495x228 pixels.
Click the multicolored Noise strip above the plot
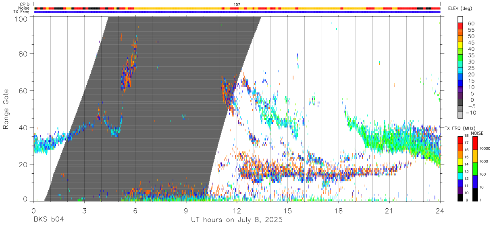(237, 8)
